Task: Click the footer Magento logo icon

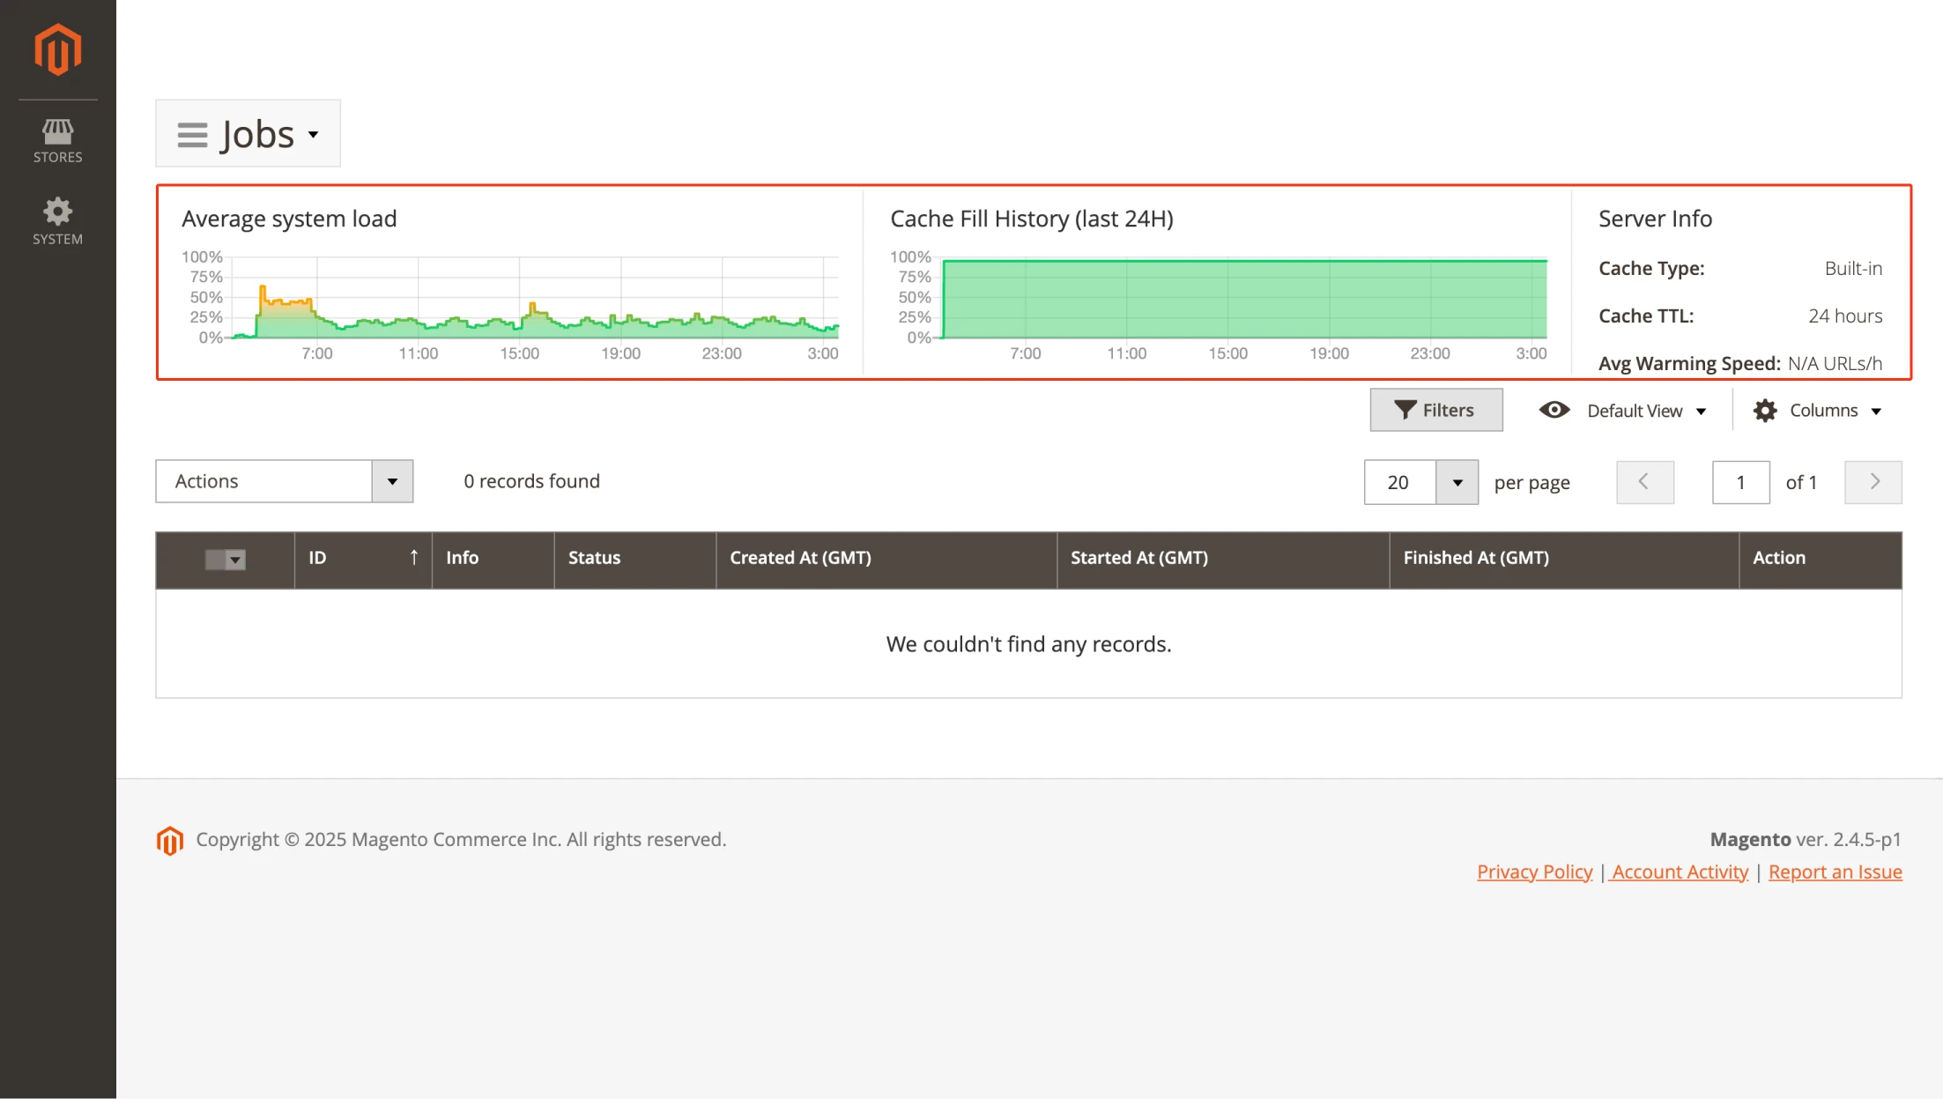Action: click(x=169, y=841)
